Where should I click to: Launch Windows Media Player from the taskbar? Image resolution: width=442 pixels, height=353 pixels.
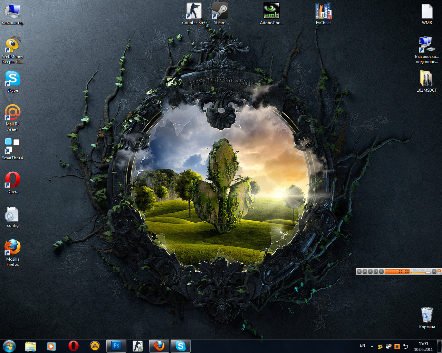52,346
